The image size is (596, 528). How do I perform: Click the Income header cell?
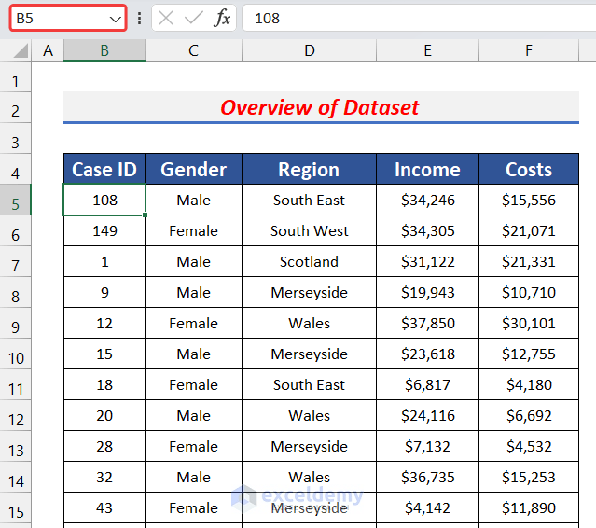click(427, 169)
